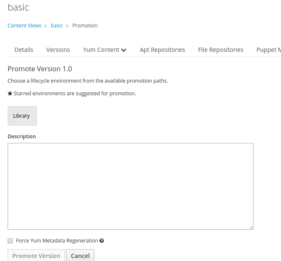Enable Force Yum Metadata Regeneration checkbox
The width and height of the screenshot is (281, 261).
10,241
